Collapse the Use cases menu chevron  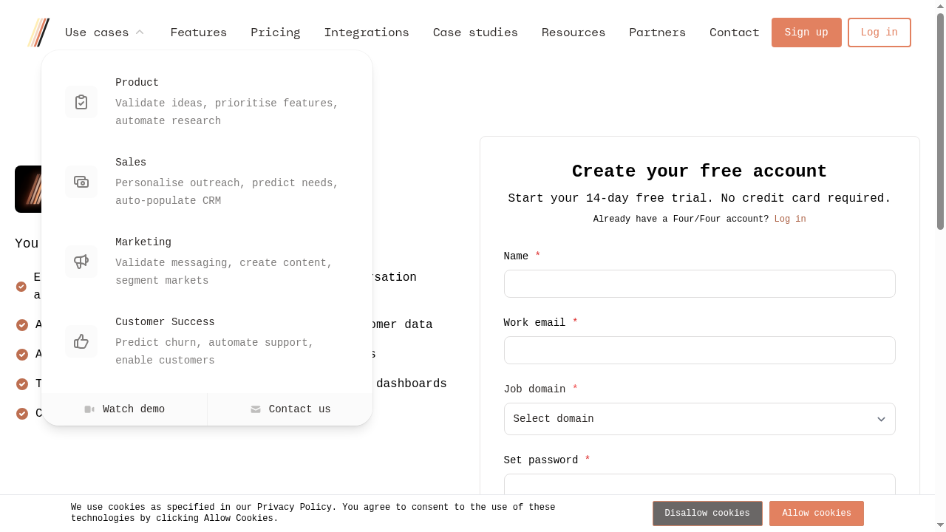(140, 33)
